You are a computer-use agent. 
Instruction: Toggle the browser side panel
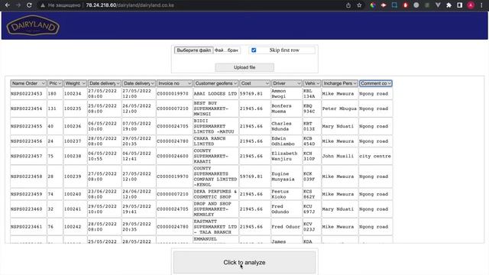tap(460, 5)
